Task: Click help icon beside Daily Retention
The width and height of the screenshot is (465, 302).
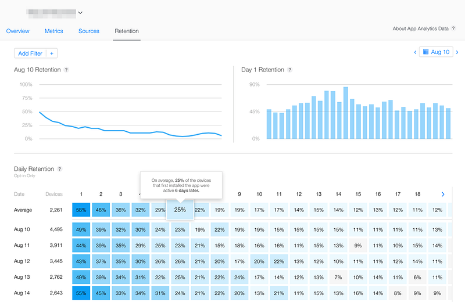Action: pos(60,169)
